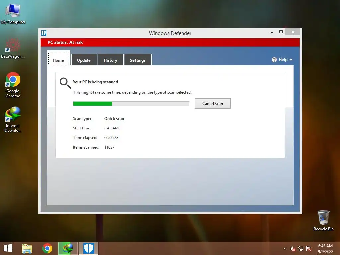The width and height of the screenshot is (340, 255).
Task: Click the network tray icon
Action: (301, 249)
